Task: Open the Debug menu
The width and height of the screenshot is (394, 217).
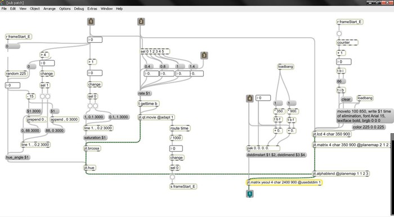Action: click(79, 8)
